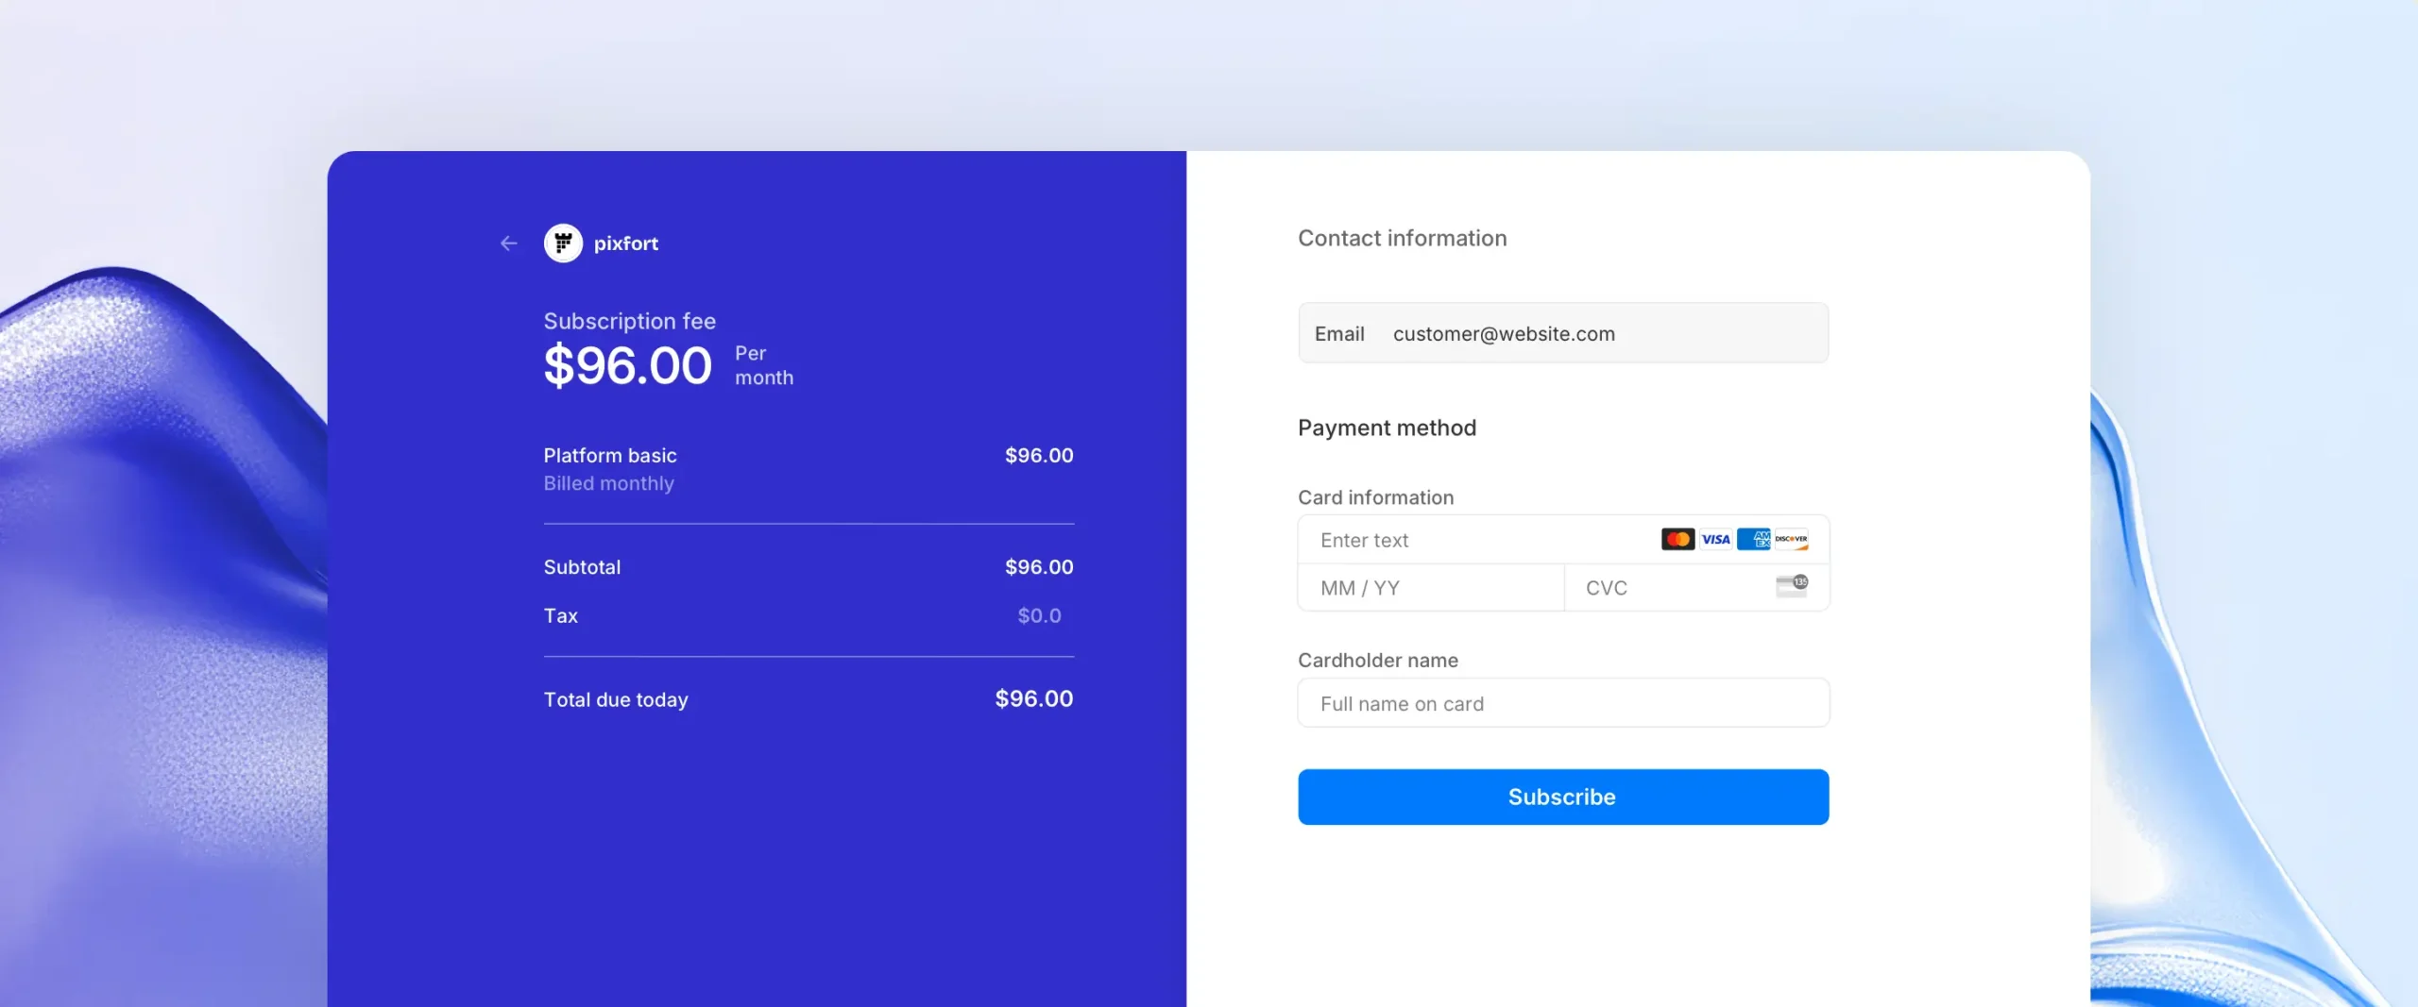The width and height of the screenshot is (2418, 1007).
Task: Click the pixfort brand name link
Action: click(625, 243)
